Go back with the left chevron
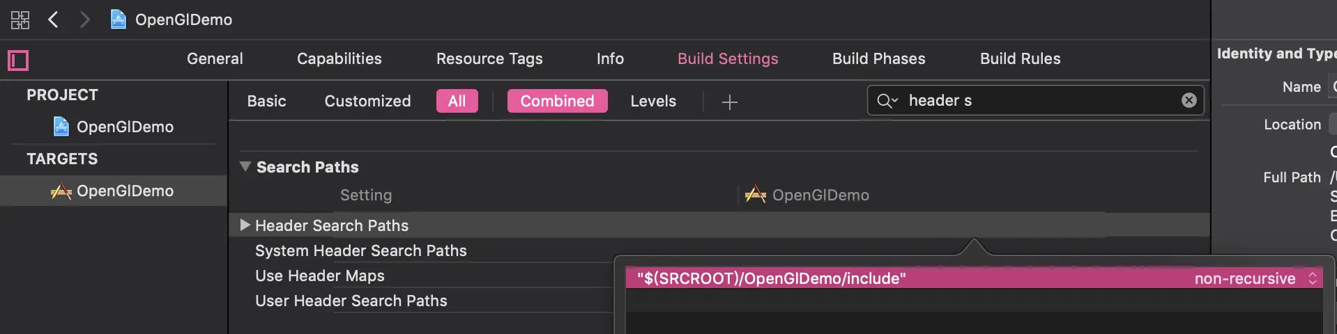Screen dimensions: 1337x334 [53, 19]
